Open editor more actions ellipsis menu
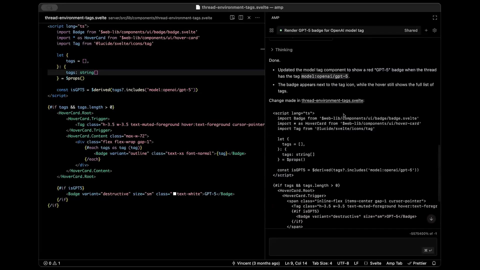 257,17
